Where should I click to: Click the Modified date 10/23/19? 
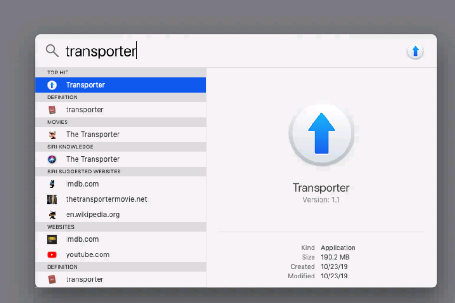point(334,276)
